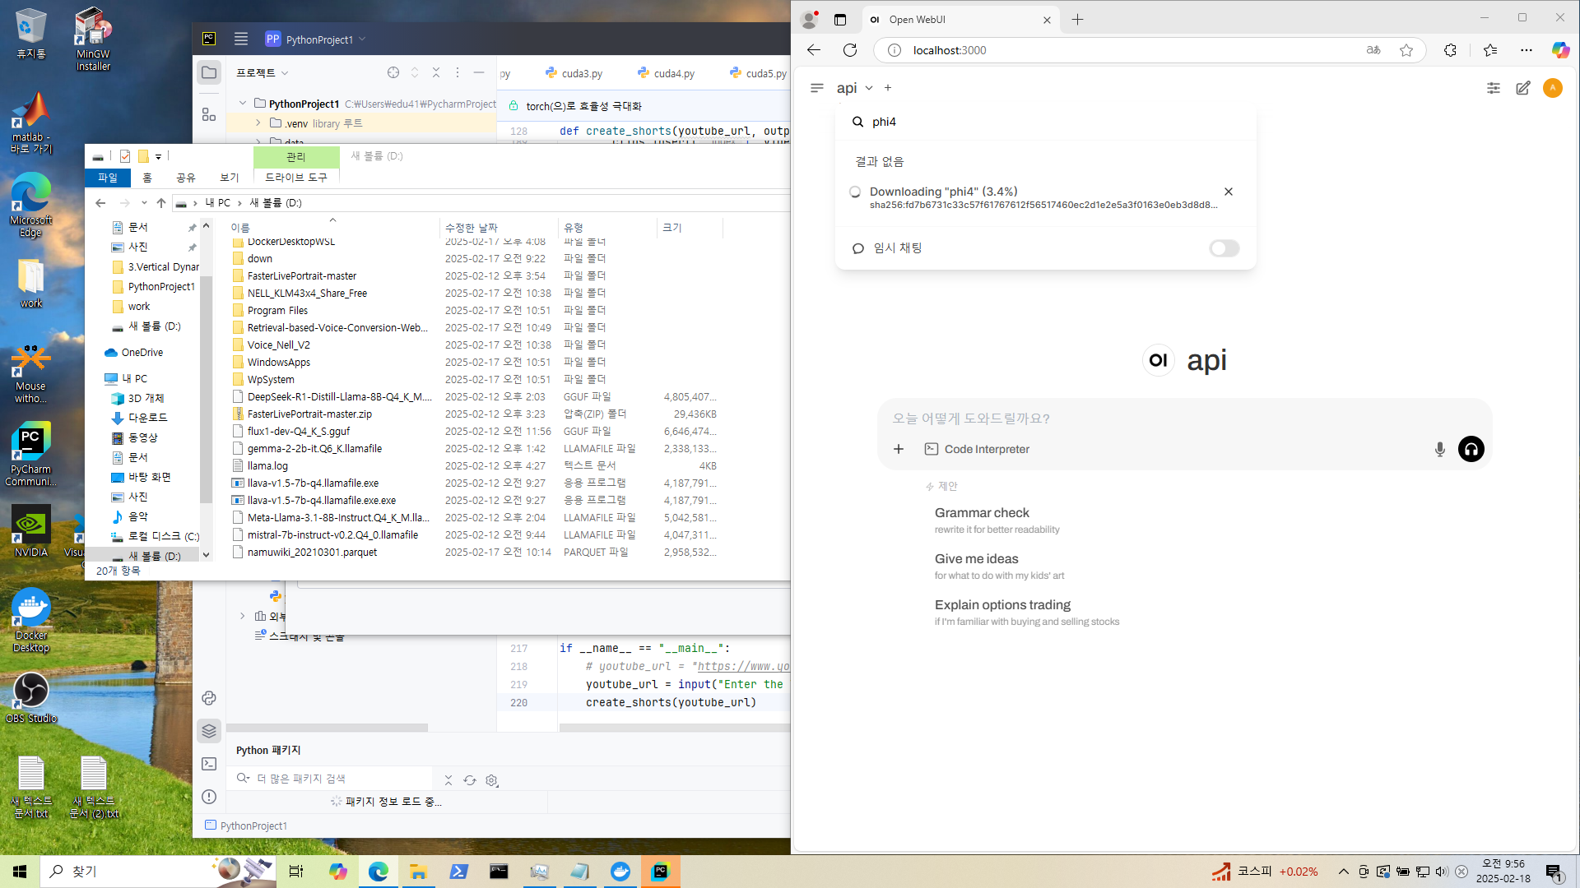The image size is (1580, 888).
Task: Cancel the phi4 download
Action: pyautogui.click(x=1228, y=192)
